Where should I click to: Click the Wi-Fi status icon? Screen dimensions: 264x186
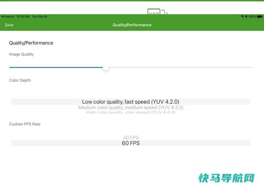tap(242, 16)
